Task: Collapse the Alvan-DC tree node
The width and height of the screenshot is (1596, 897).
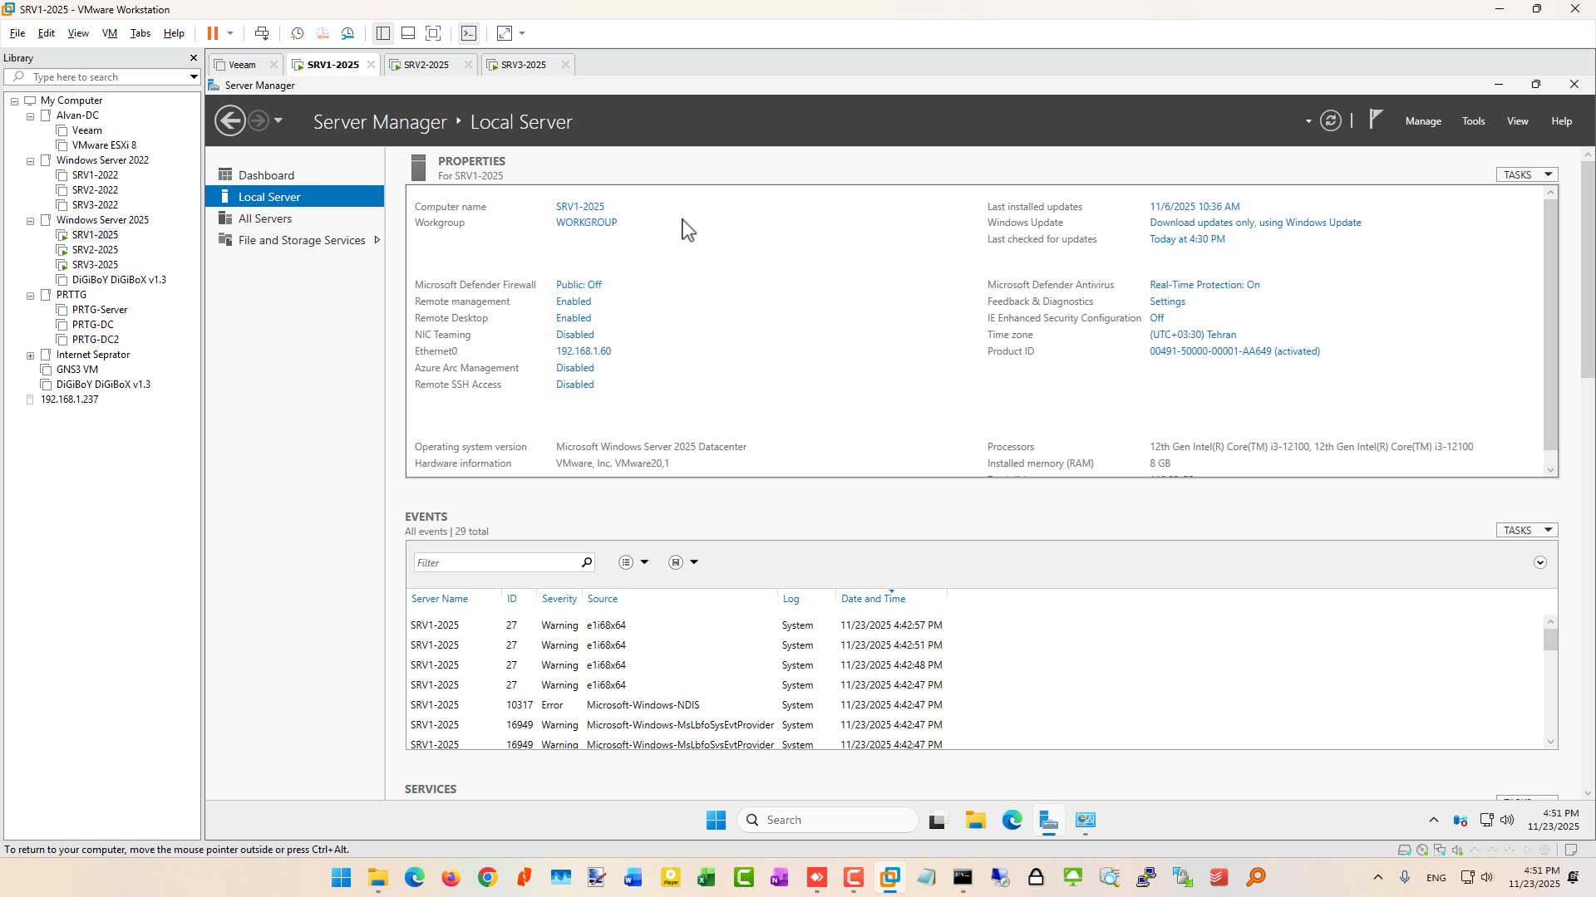Action: 31,116
